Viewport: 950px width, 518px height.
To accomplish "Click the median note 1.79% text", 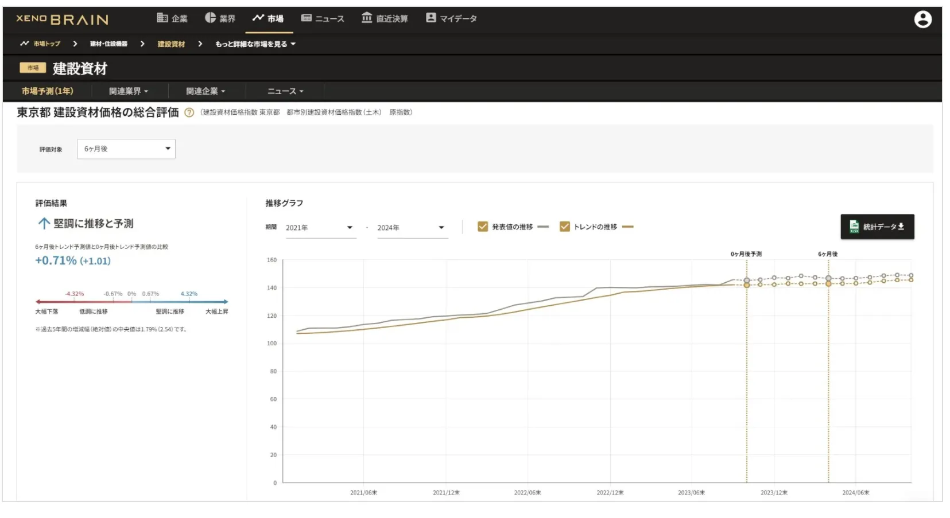I will click(111, 329).
